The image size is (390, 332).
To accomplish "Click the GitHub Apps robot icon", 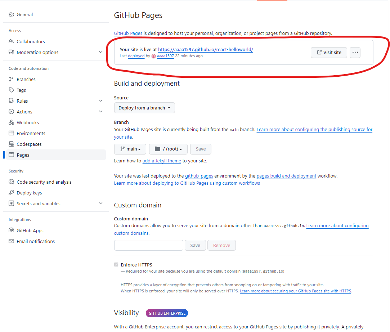I will 11,230.
